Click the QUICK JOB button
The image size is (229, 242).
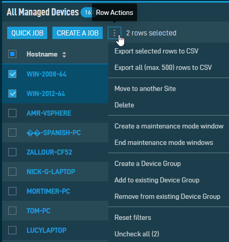27,33
